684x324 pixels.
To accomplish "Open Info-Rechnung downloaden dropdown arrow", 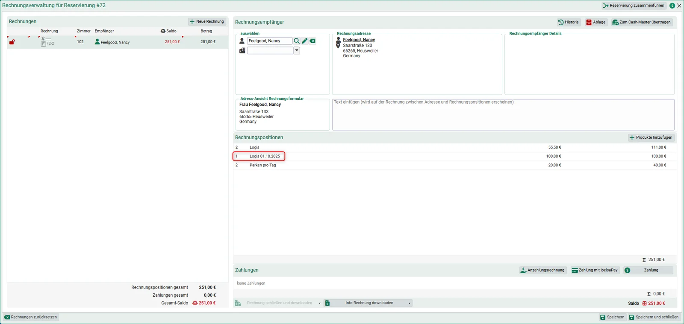I will click(410, 303).
